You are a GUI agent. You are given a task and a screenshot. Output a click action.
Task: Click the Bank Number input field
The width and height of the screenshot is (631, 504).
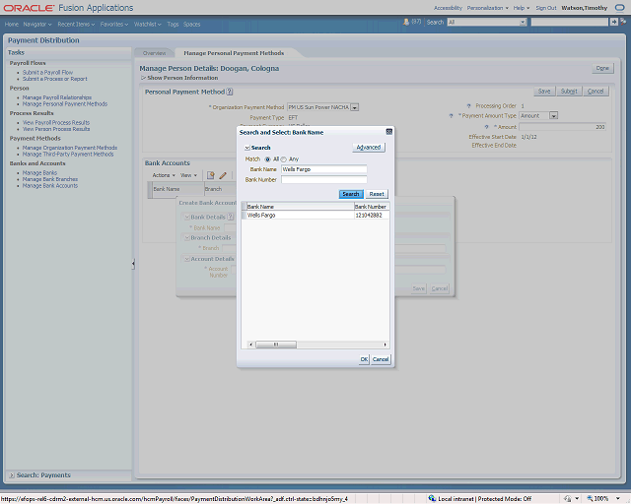pyautogui.click(x=323, y=180)
